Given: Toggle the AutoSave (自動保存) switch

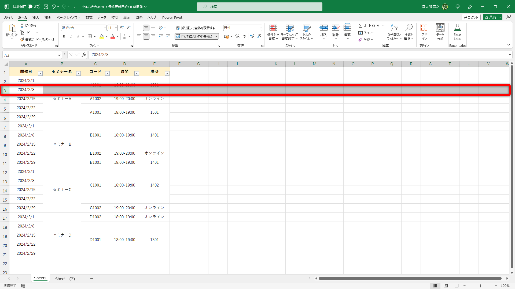Looking at the screenshot, I should tap(34, 6).
